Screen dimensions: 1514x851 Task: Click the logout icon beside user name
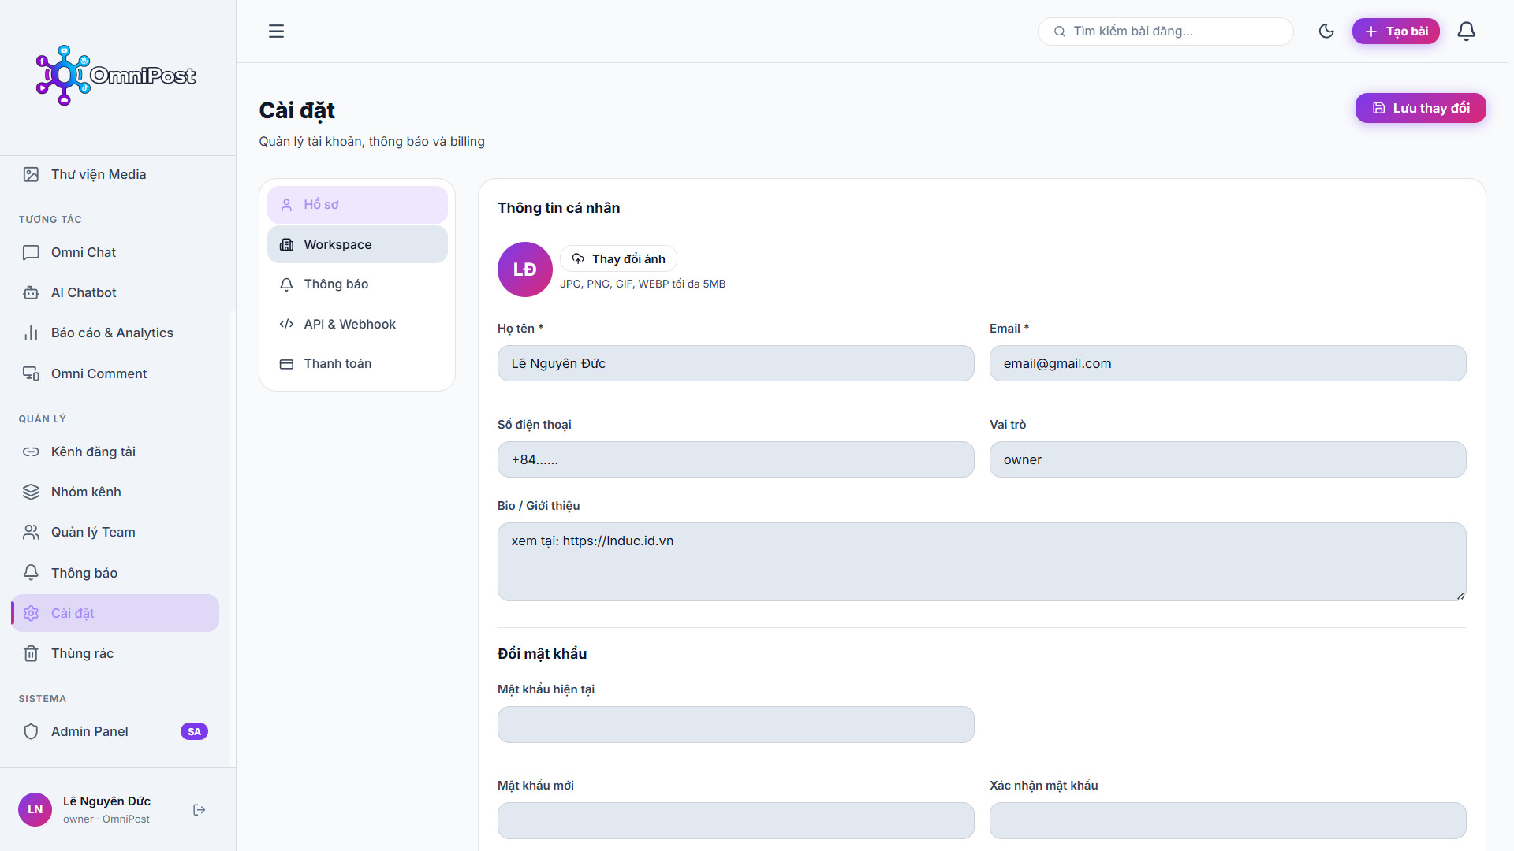pyautogui.click(x=200, y=810)
